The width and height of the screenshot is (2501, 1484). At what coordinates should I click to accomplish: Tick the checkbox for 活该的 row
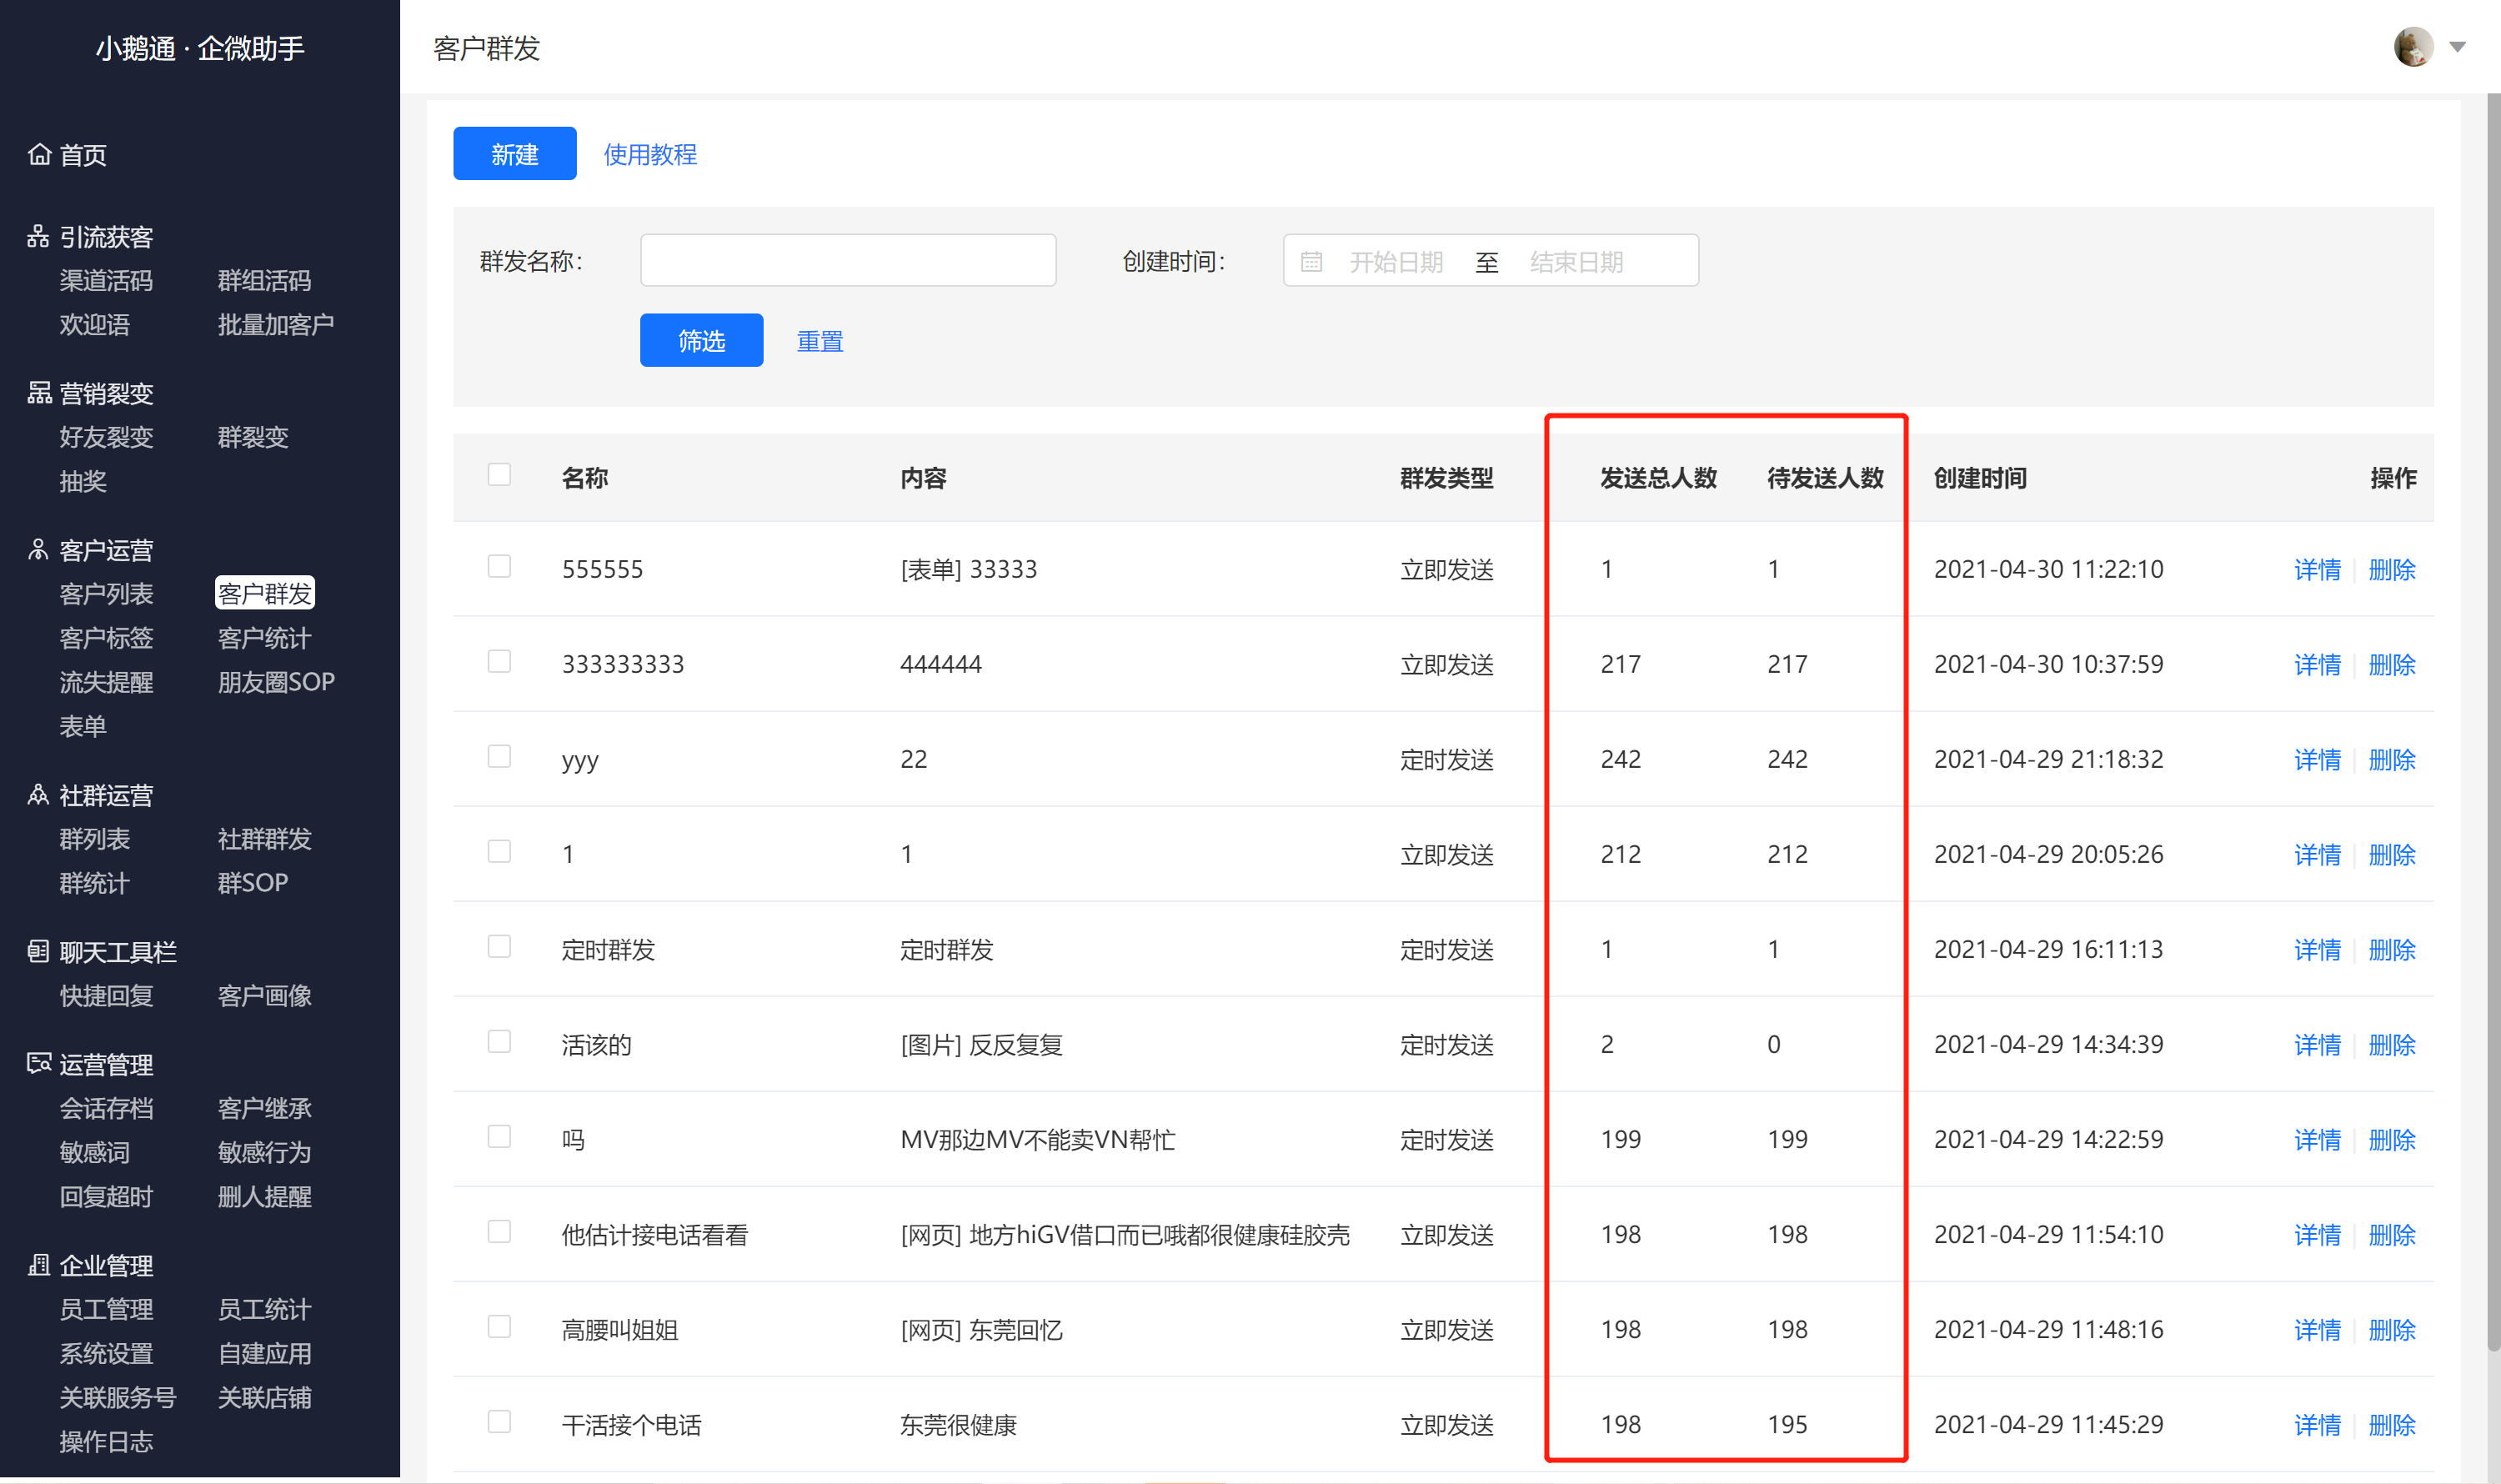(499, 1041)
